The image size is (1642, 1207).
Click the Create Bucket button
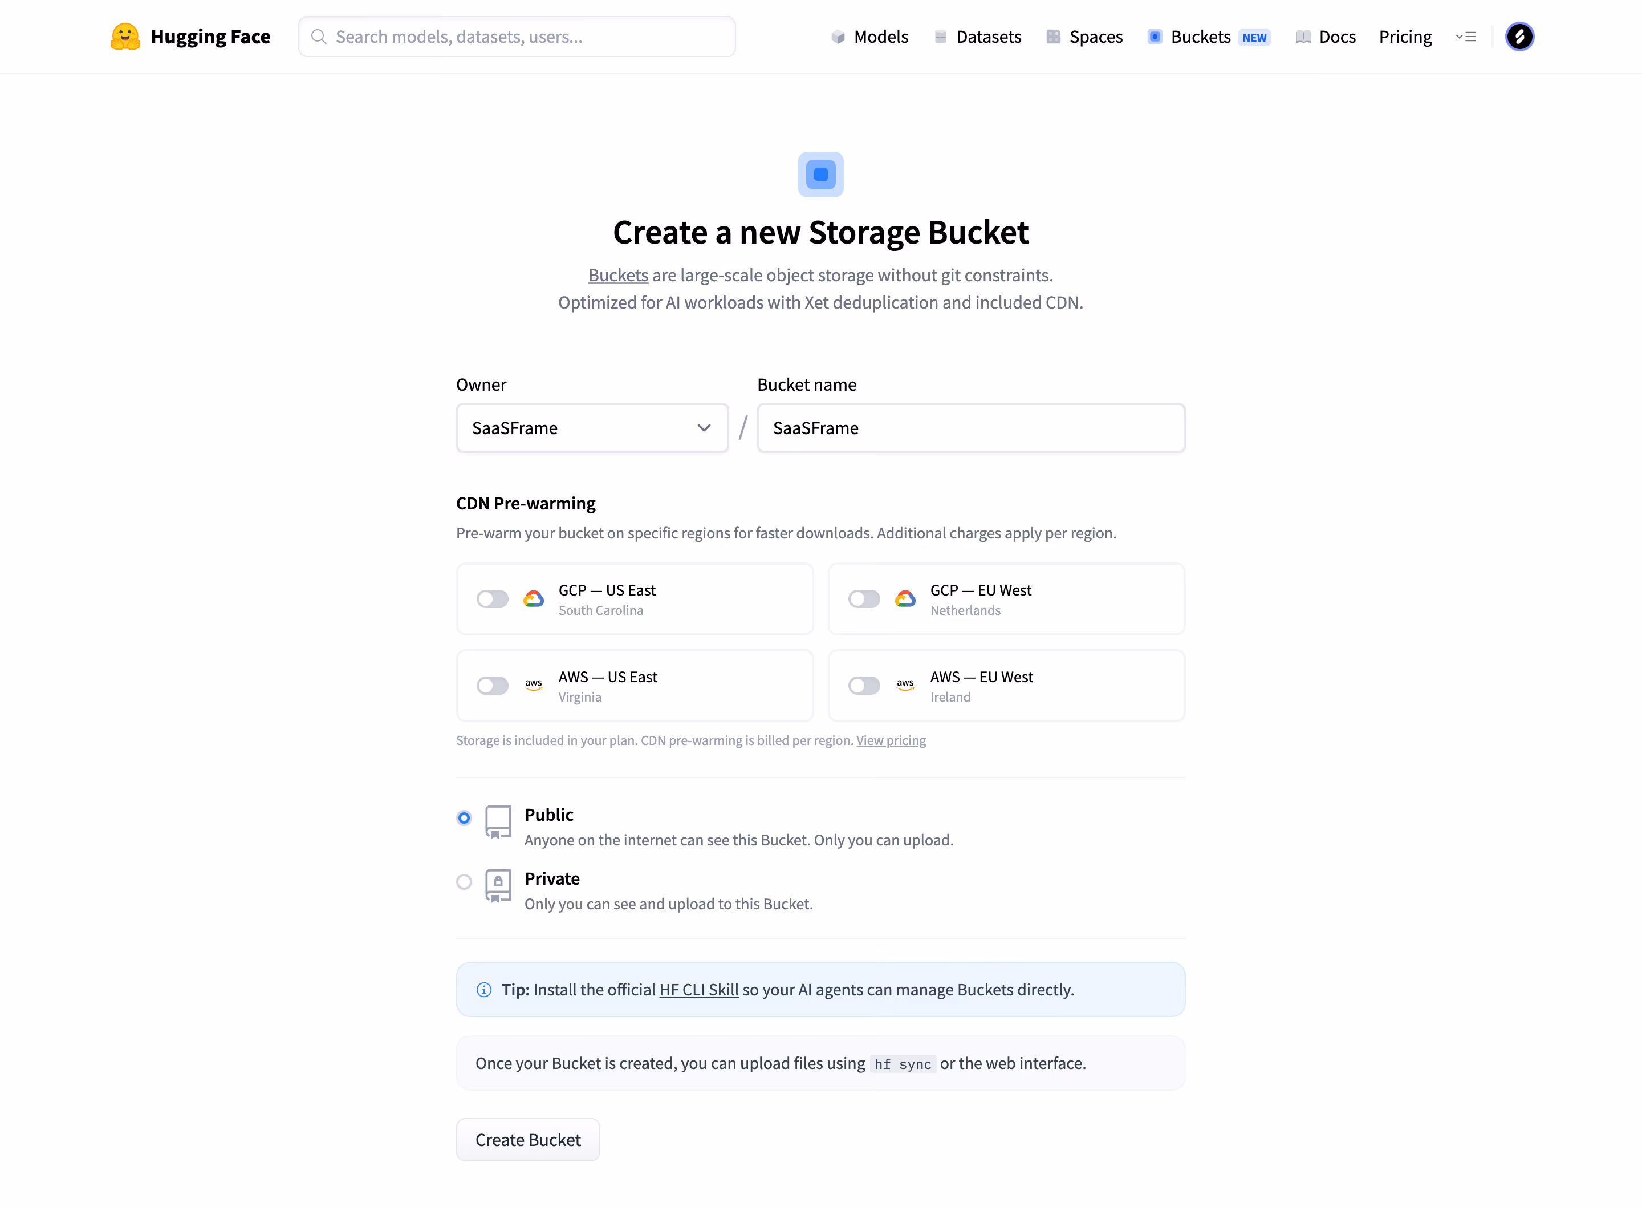528,1140
